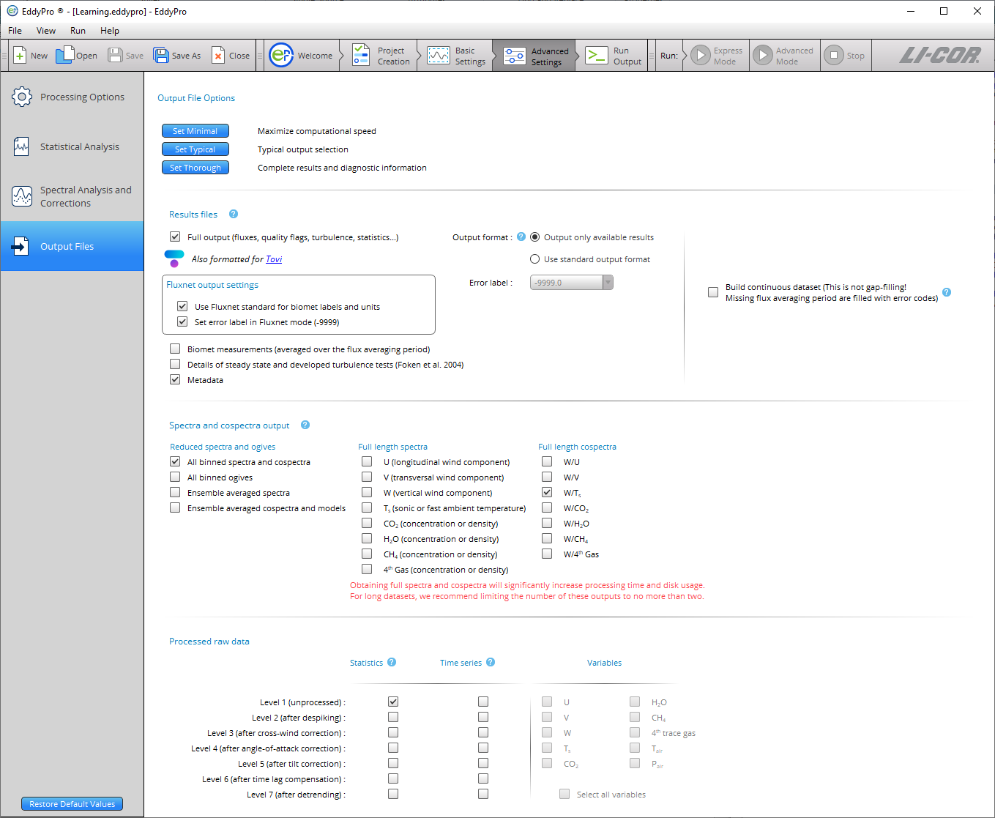Toggle the Metadata checkbox
995x818 pixels.
175,379
